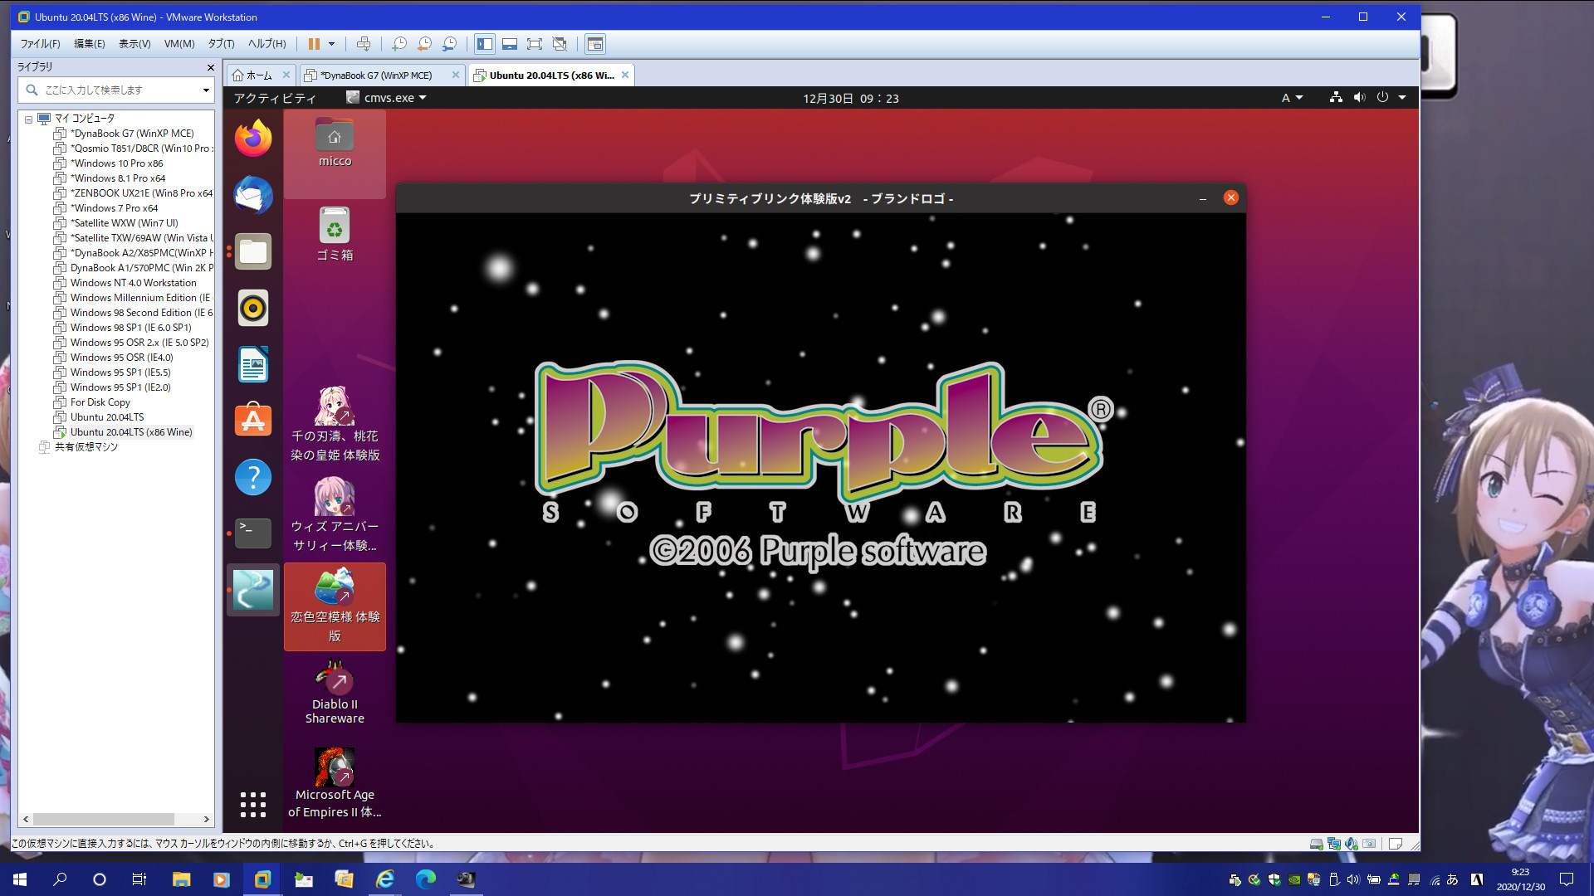Screen dimensions: 1594x896
Task: Select the Diablo II Shareware shortcut
Action: pyautogui.click(x=335, y=692)
